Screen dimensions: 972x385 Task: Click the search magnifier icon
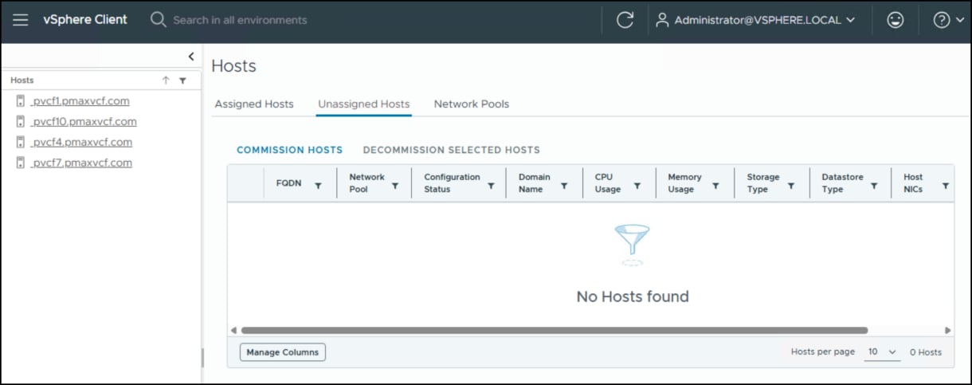158,20
